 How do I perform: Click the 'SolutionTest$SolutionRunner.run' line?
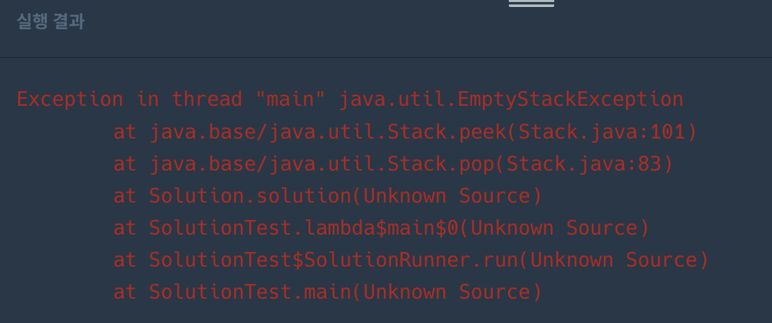pos(411,260)
